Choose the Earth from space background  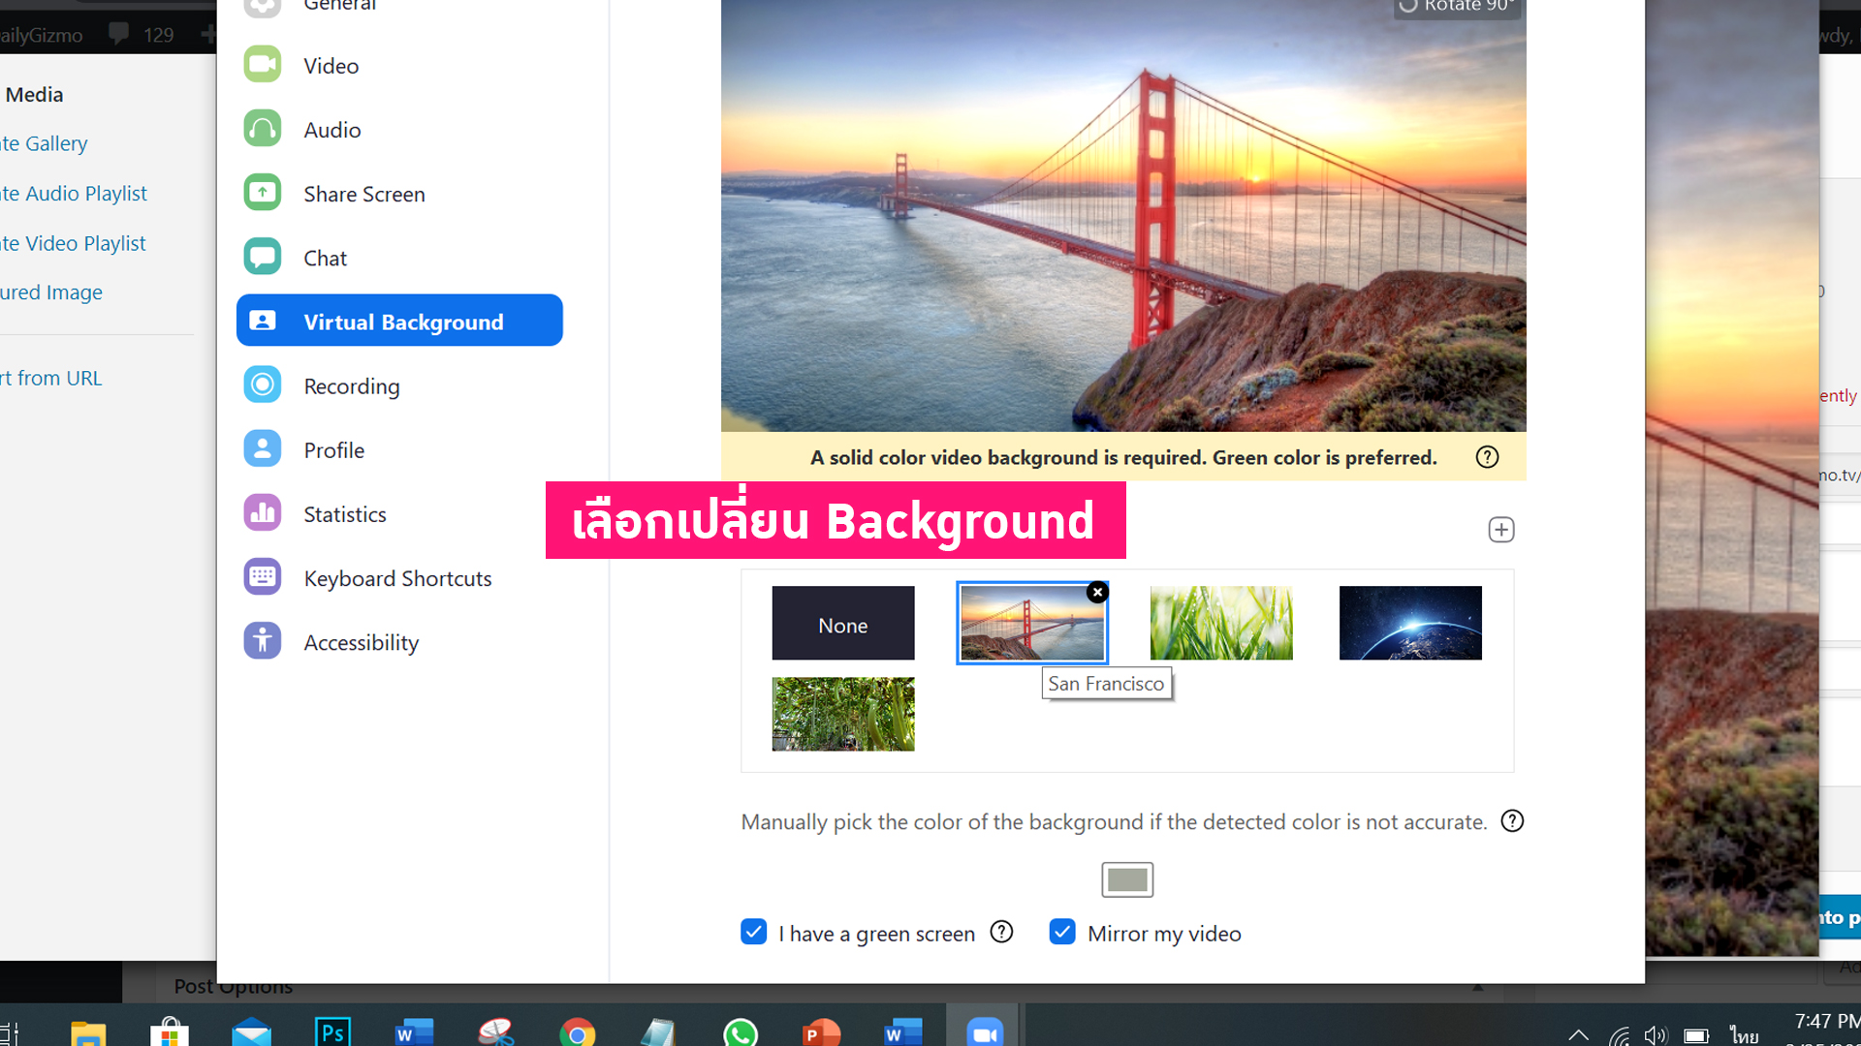[x=1409, y=623]
